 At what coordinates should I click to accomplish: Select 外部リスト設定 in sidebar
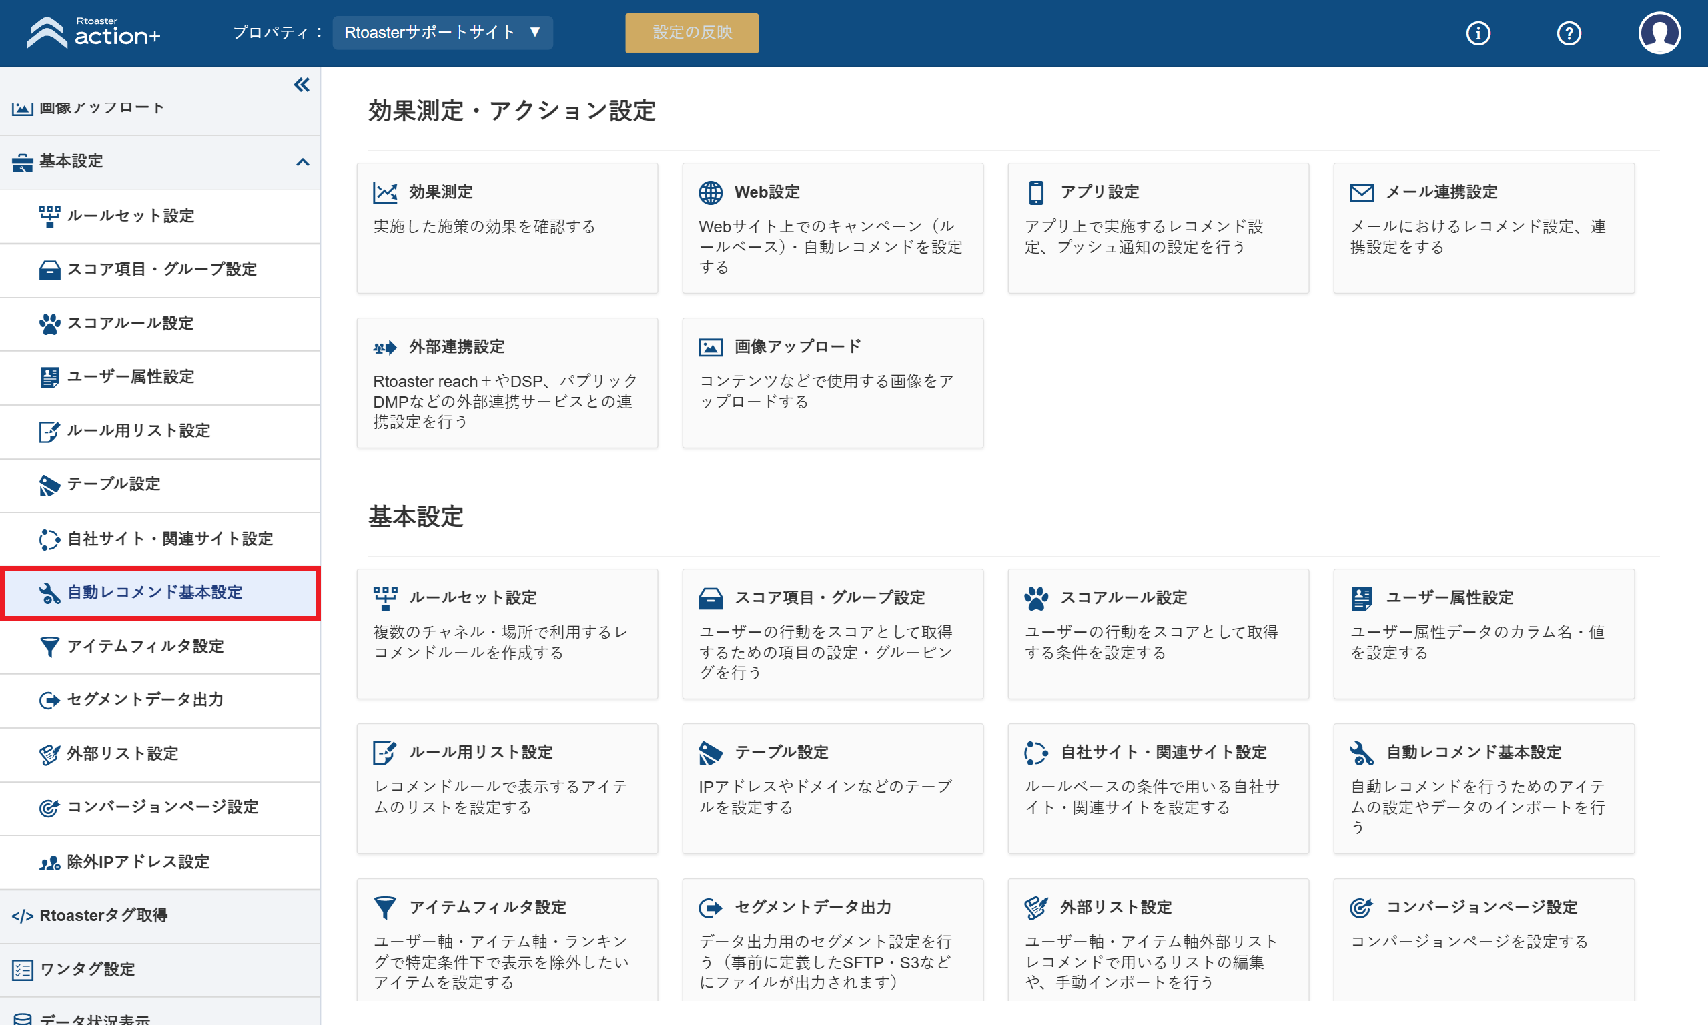[x=160, y=754]
